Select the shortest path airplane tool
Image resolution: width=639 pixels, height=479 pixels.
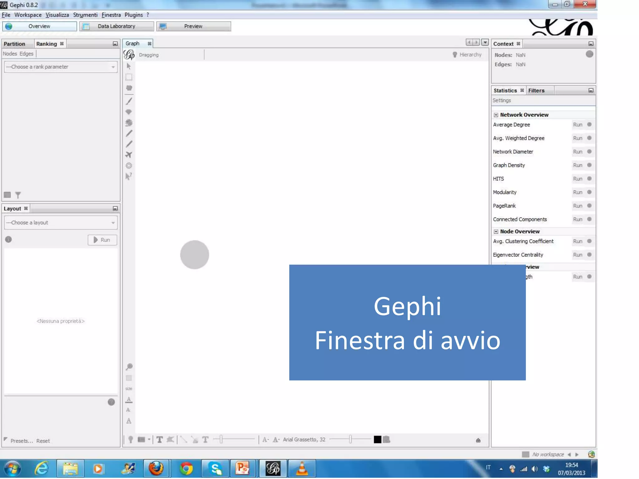tap(129, 155)
